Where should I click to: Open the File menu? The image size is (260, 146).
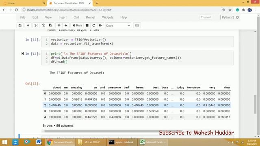[x=23, y=17]
